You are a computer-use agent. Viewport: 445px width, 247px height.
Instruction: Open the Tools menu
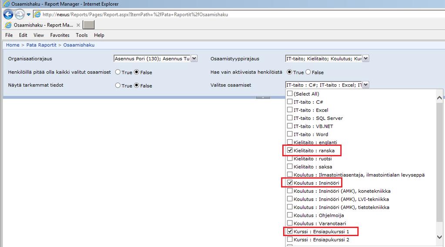[82, 35]
